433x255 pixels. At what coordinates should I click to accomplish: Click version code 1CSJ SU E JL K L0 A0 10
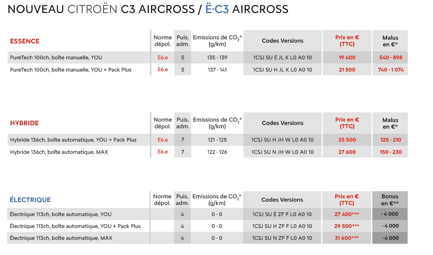(282, 57)
